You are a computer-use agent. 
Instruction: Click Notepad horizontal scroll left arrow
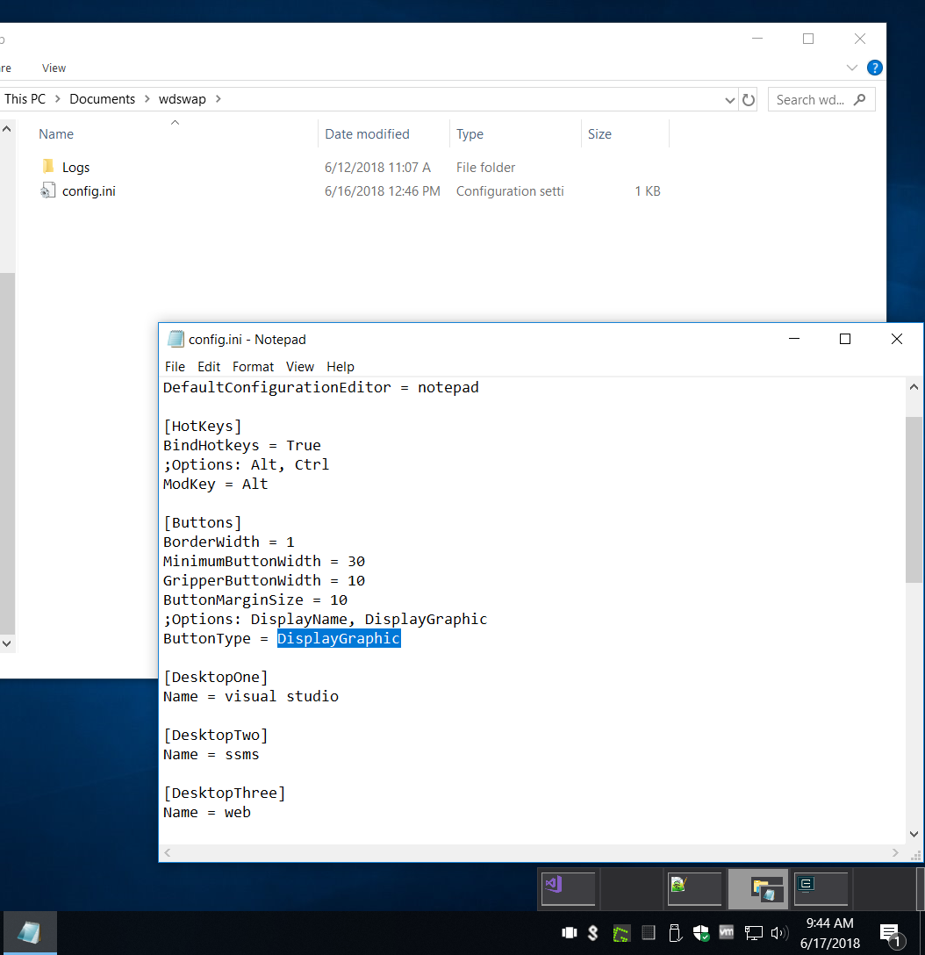coord(168,852)
